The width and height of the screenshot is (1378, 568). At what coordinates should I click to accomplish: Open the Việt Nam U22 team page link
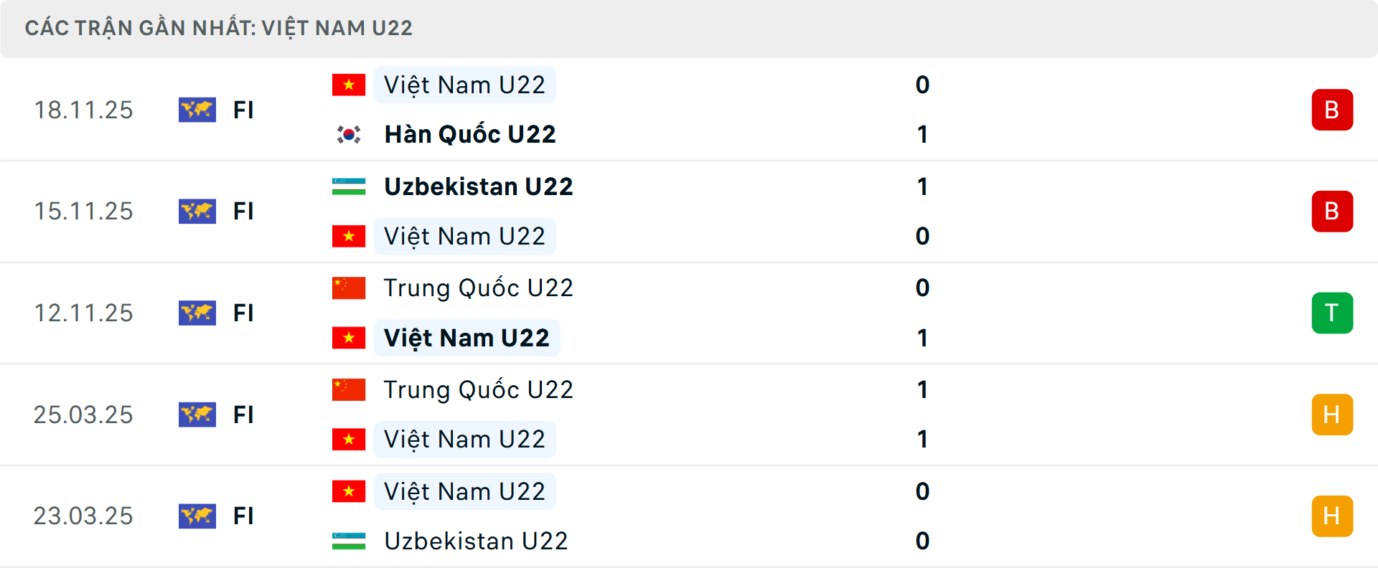point(464,84)
